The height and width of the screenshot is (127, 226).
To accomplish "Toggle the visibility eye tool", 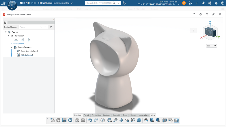I will [x=146, y=120].
